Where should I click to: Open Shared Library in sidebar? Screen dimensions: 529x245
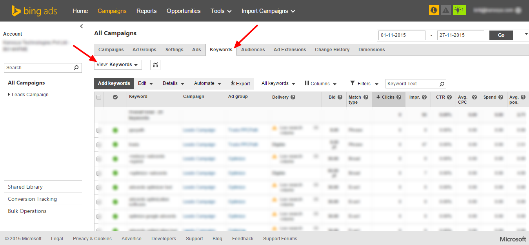(x=25, y=187)
